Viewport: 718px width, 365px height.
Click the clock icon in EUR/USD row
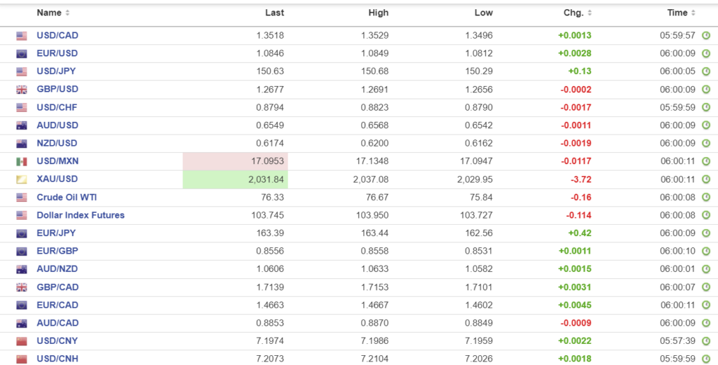point(706,53)
